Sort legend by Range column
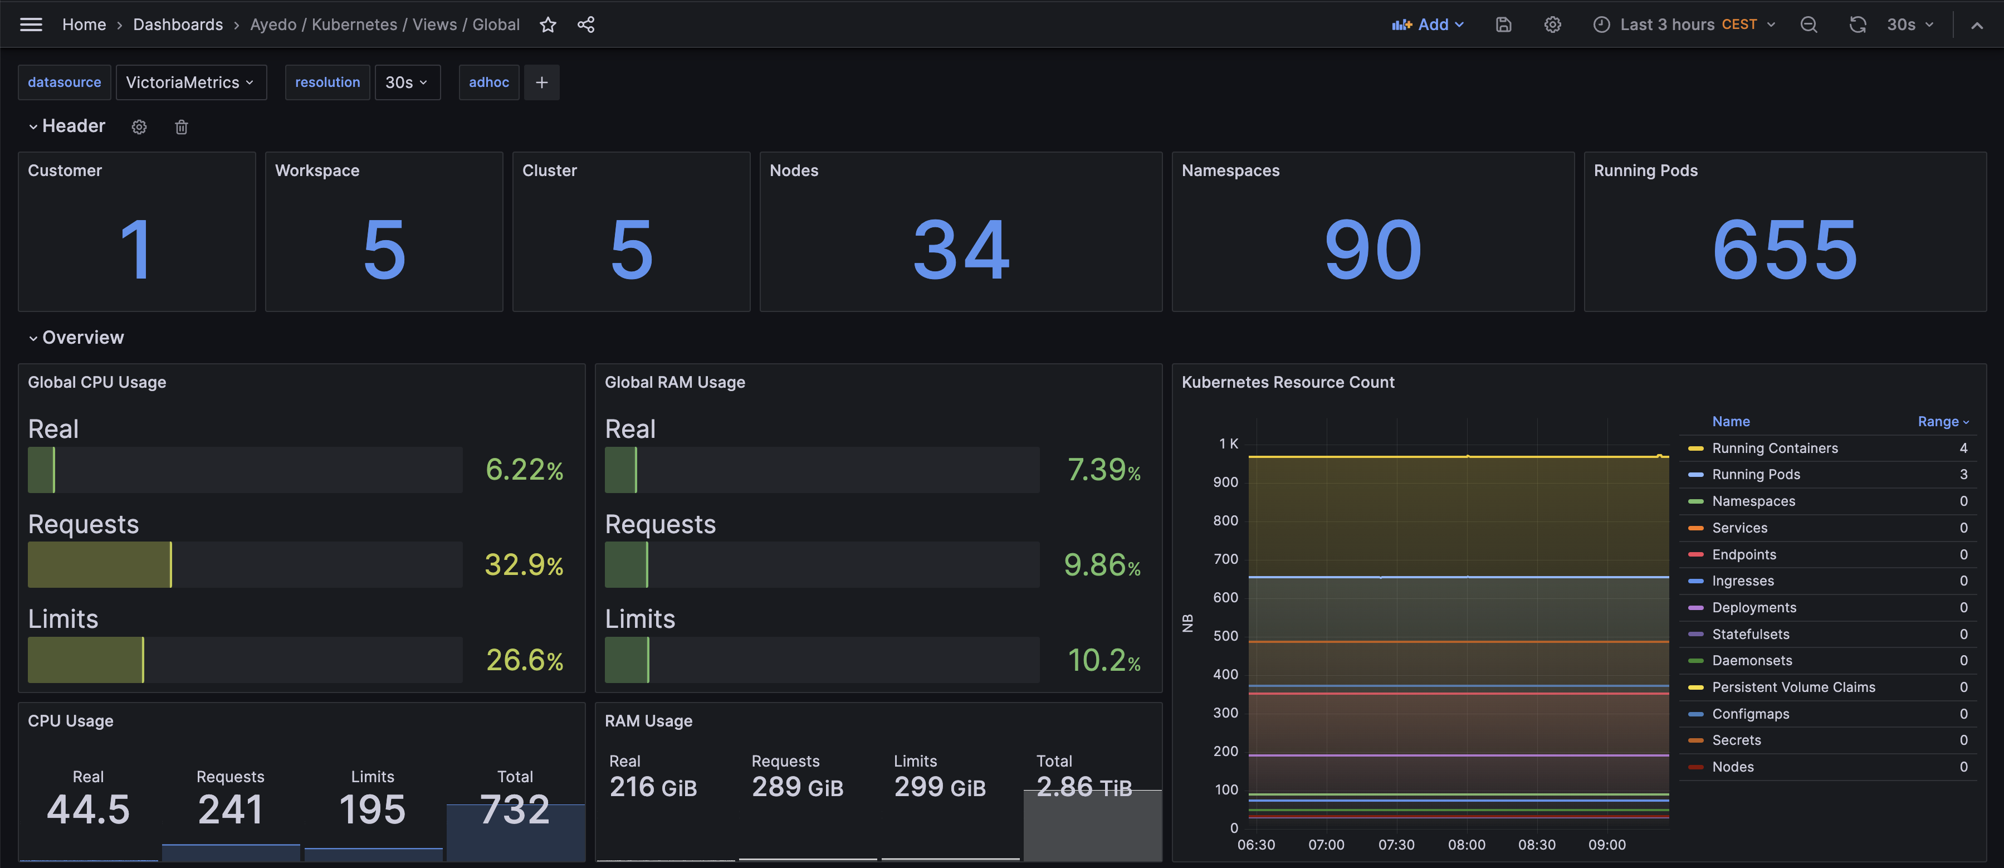Screen dimensions: 2004x868 pos(1943,421)
